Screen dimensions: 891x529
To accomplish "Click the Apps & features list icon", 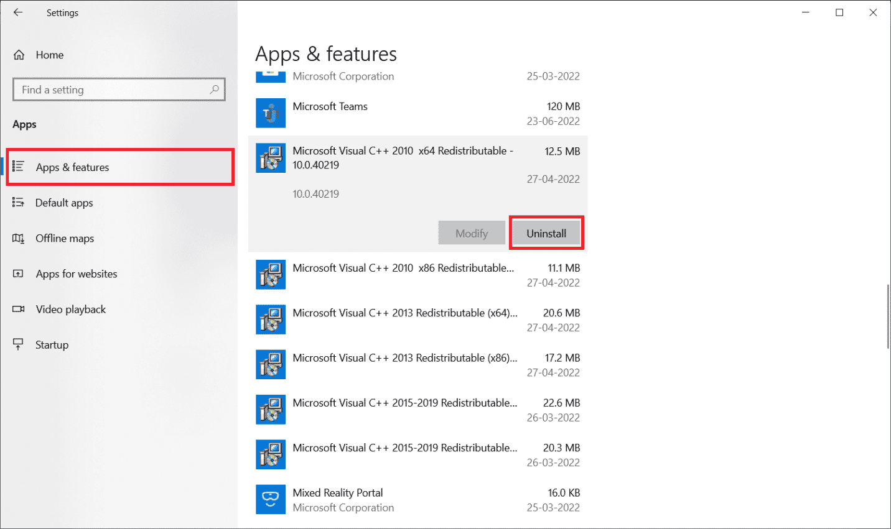I will (x=19, y=167).
